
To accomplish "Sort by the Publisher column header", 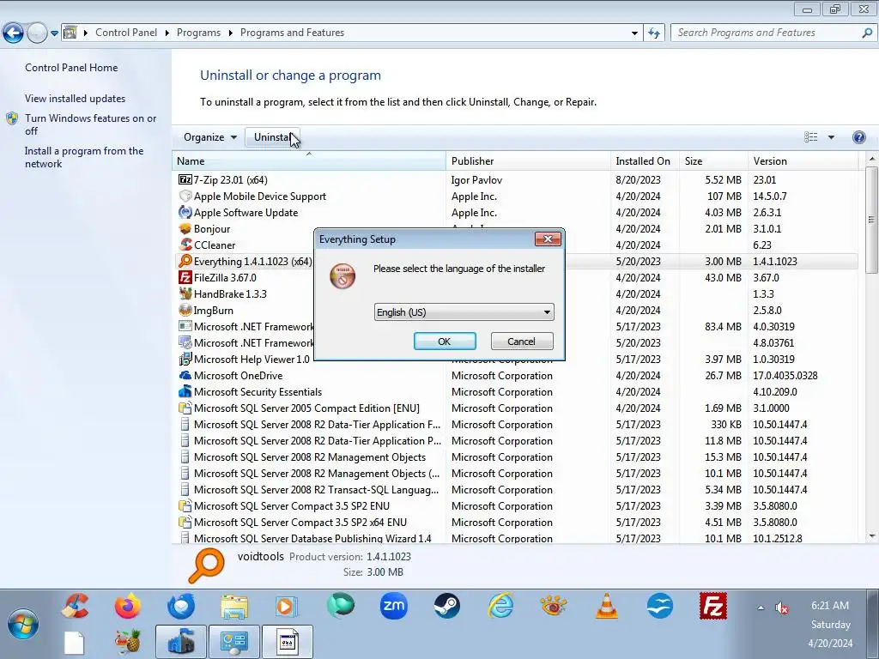I will (528, 160).
